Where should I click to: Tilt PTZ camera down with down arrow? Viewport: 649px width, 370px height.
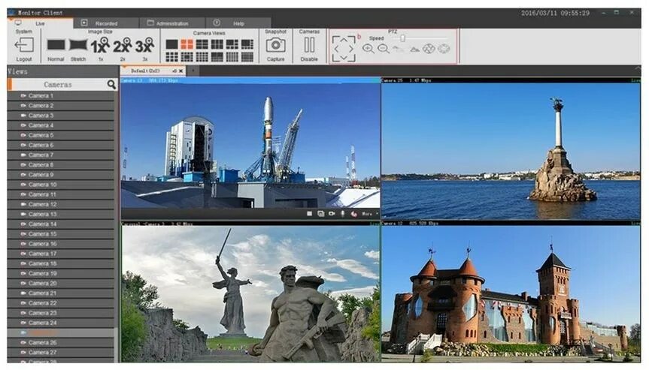coord(344,59)
